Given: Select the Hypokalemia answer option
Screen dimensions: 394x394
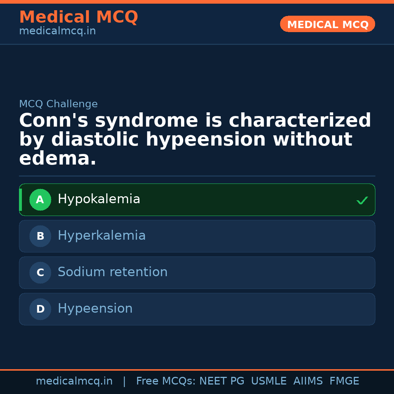Looking at the screenshot, I should point(99,199).
